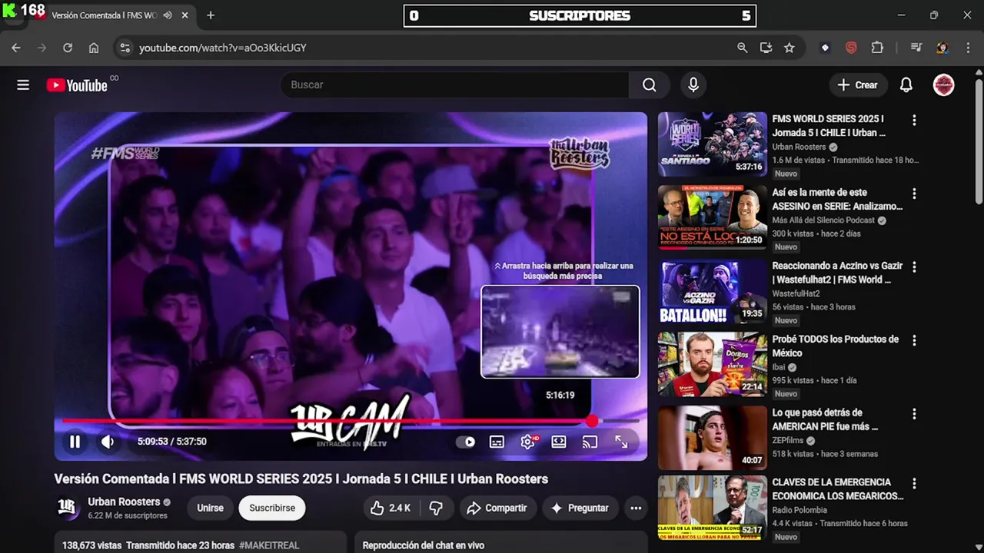The width and height of the screenshot is (984, 553).
Task: Open the Doritos 22:14 thumbnail
Action: point(713,364)
